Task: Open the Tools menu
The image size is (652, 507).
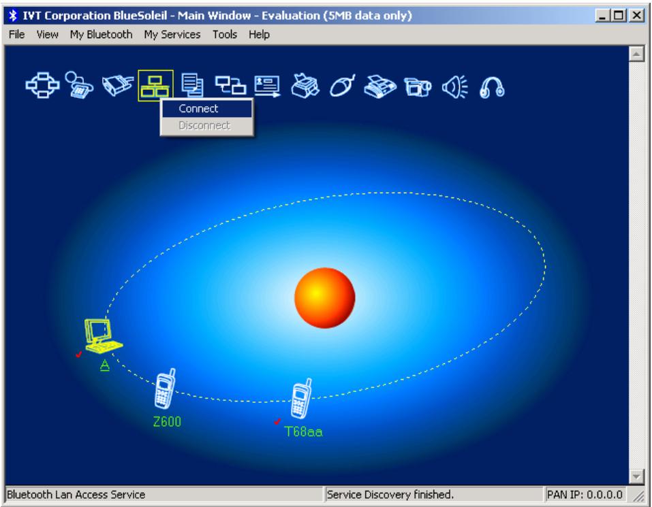Action: pyautogui.click(x=225, y=35)
